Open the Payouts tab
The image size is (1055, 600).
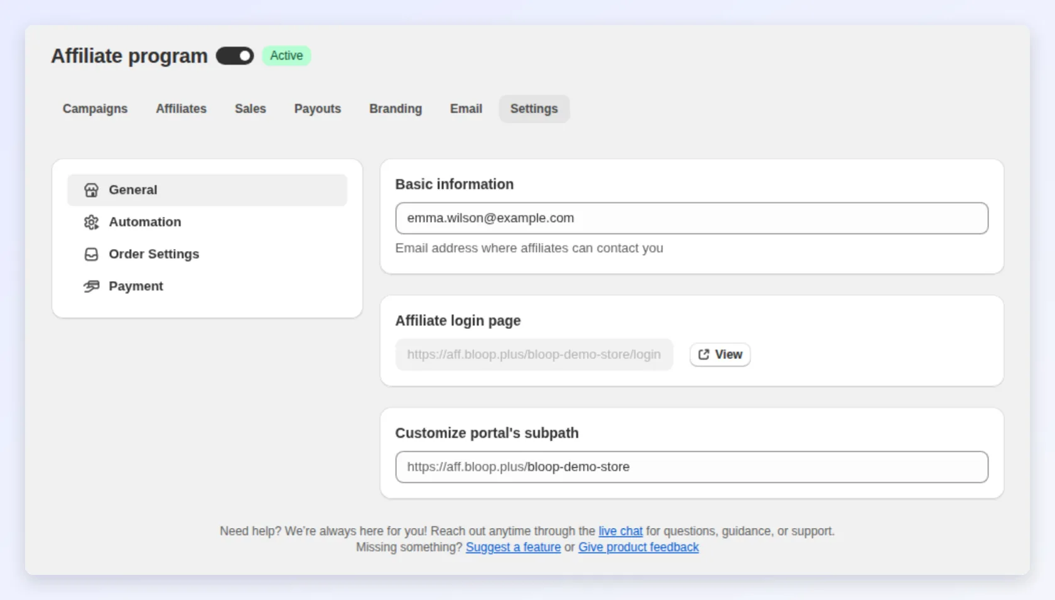coord(318,109)
